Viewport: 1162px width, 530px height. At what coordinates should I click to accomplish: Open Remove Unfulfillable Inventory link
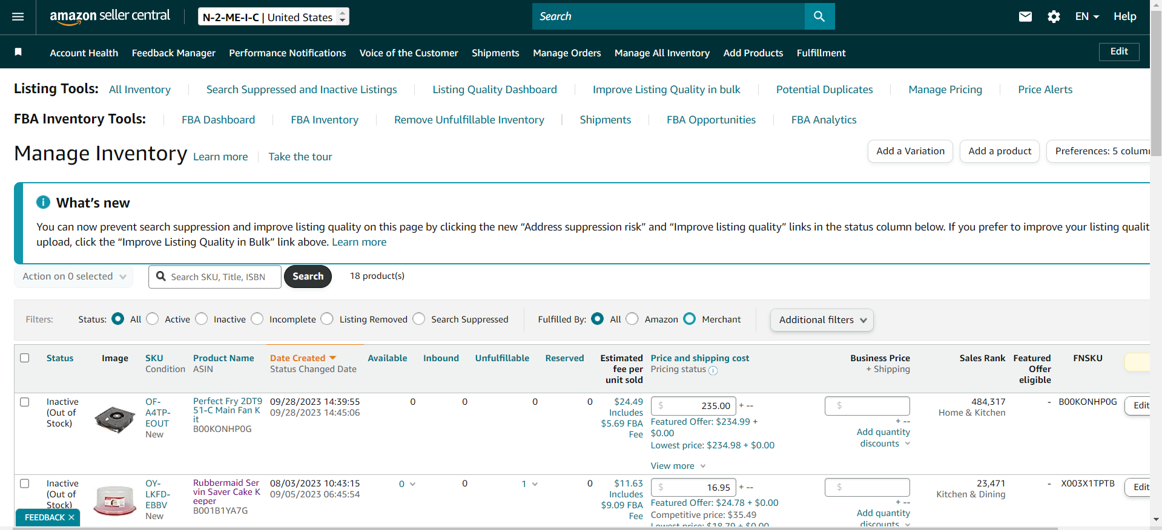click(469, 120)
